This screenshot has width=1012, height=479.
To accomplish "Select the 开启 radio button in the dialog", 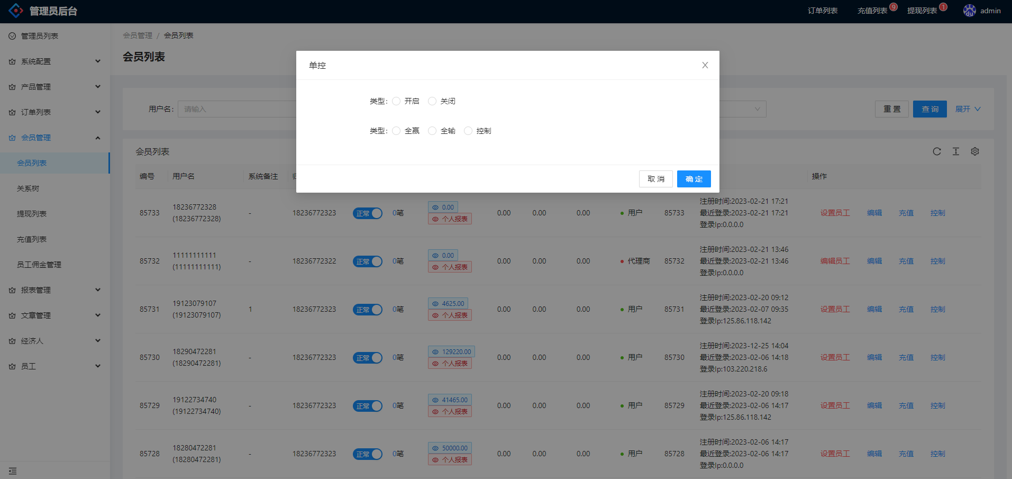I will [396, 101].
